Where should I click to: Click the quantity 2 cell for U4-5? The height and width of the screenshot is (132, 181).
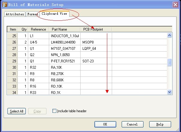pyautogui.click(x=23, y=42)
